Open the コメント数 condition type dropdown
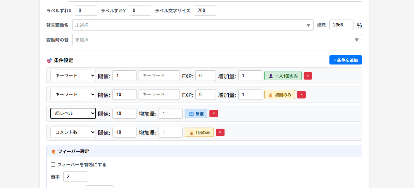Screen dimensions: 414x188 point(73,132)
